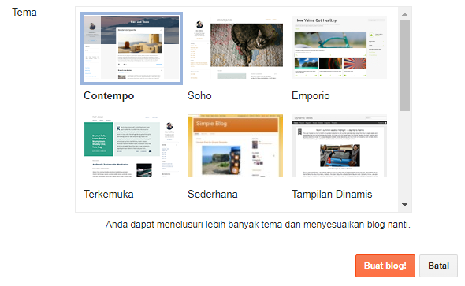Pick the Emporio theme thumbnail
This screenshot has width=465, height=286.
pos(340,47)
